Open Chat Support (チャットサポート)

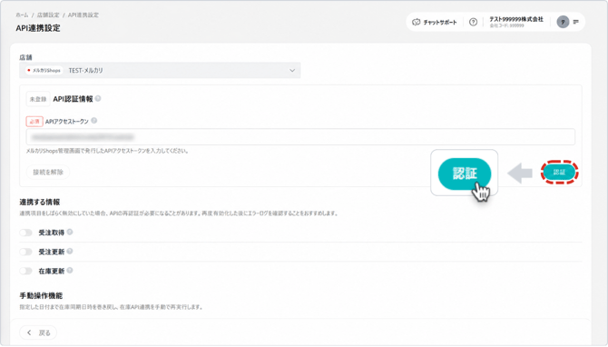click(x=435, y=22)
